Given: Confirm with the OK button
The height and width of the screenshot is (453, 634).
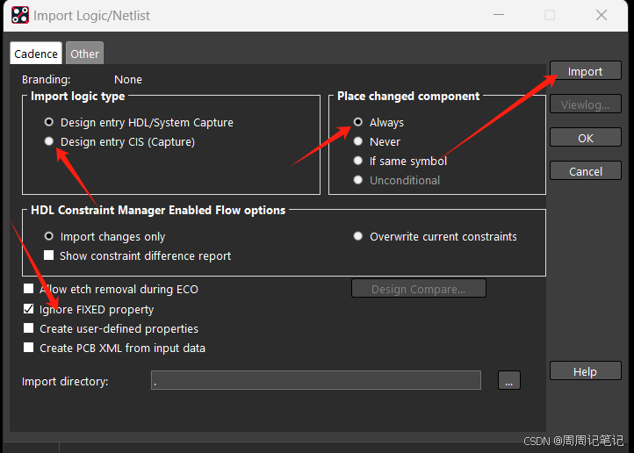Looking at the screenshot, I should click(x=585, y=138).
